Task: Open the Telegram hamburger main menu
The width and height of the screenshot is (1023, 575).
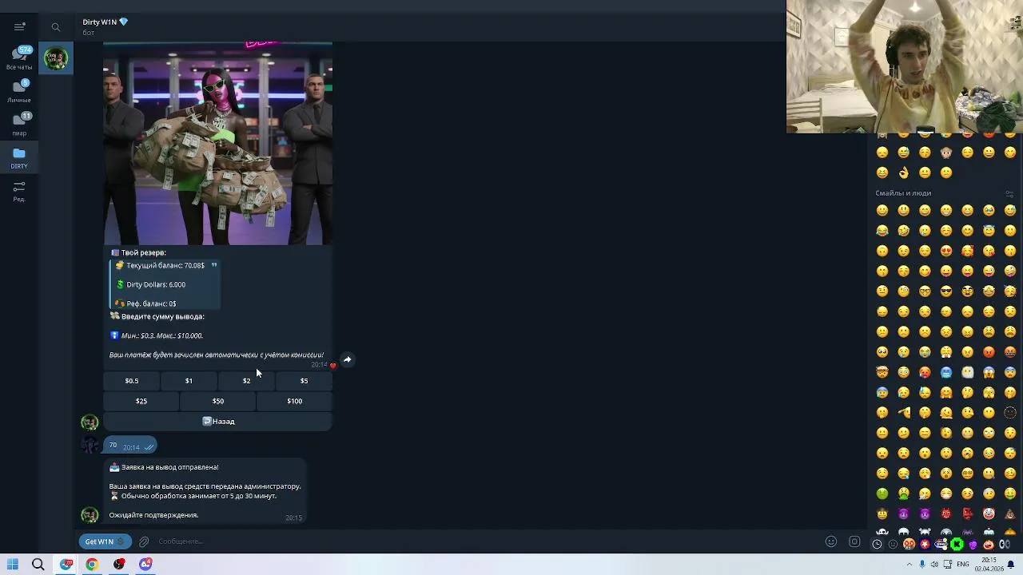Action: tap(19, 26)
